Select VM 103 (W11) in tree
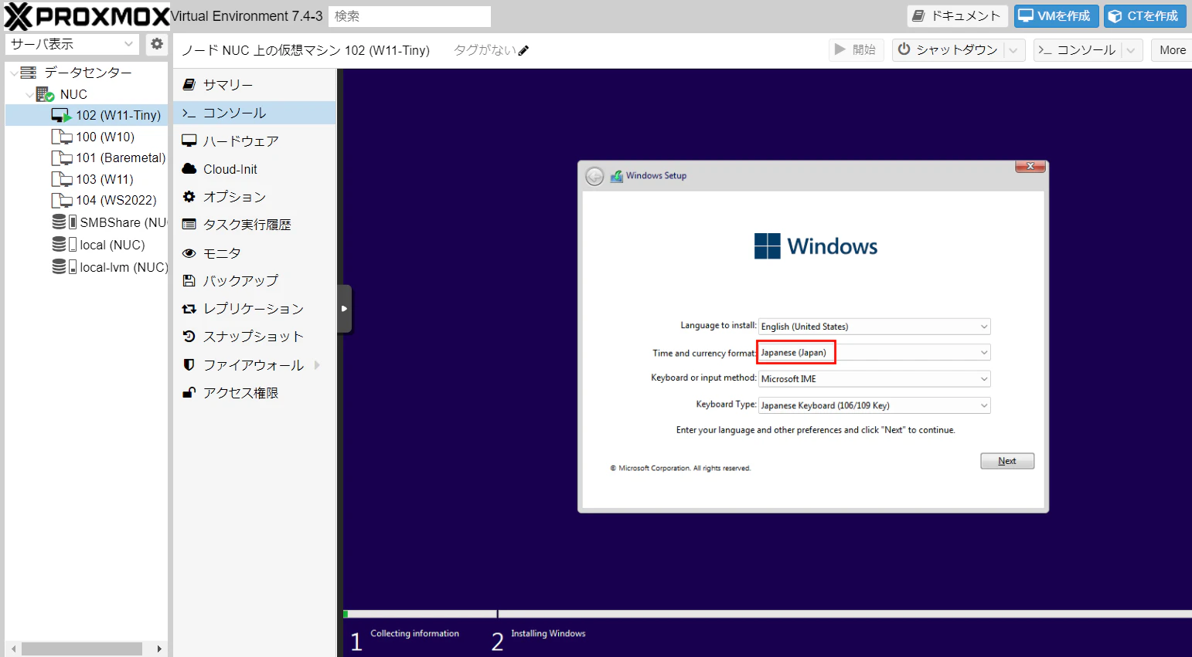Screen dimensions: 1192x657 [x=87, y=179]
